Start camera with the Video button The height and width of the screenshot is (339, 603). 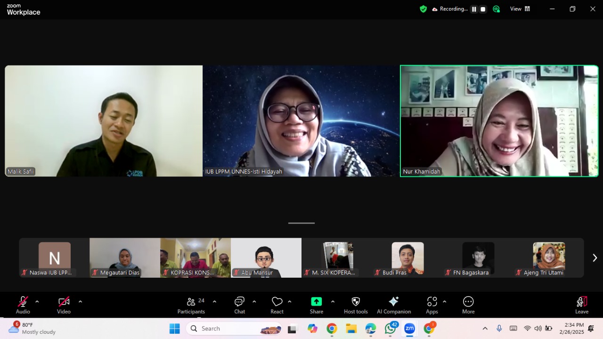pyautogui.click(x=64, y=305)
